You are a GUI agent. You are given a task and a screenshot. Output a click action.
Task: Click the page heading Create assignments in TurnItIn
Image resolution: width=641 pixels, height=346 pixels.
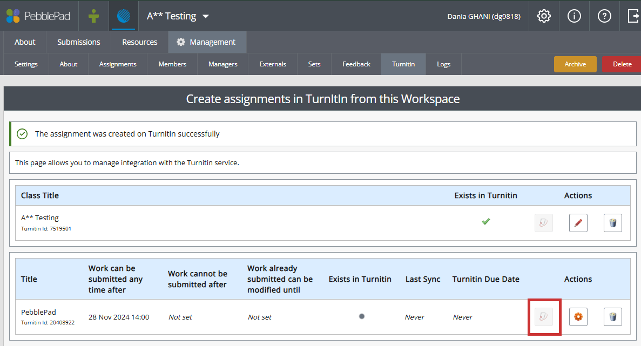tap(323, 99)
